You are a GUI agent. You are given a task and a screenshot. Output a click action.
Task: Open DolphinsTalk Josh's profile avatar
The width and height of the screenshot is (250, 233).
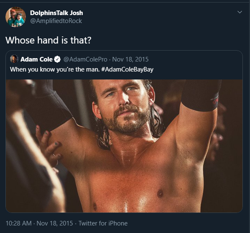click(15, 17)
